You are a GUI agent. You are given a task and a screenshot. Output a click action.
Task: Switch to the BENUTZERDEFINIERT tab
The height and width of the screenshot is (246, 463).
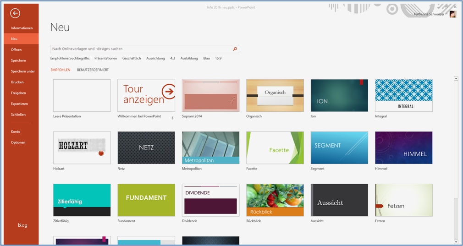point(93,70)
